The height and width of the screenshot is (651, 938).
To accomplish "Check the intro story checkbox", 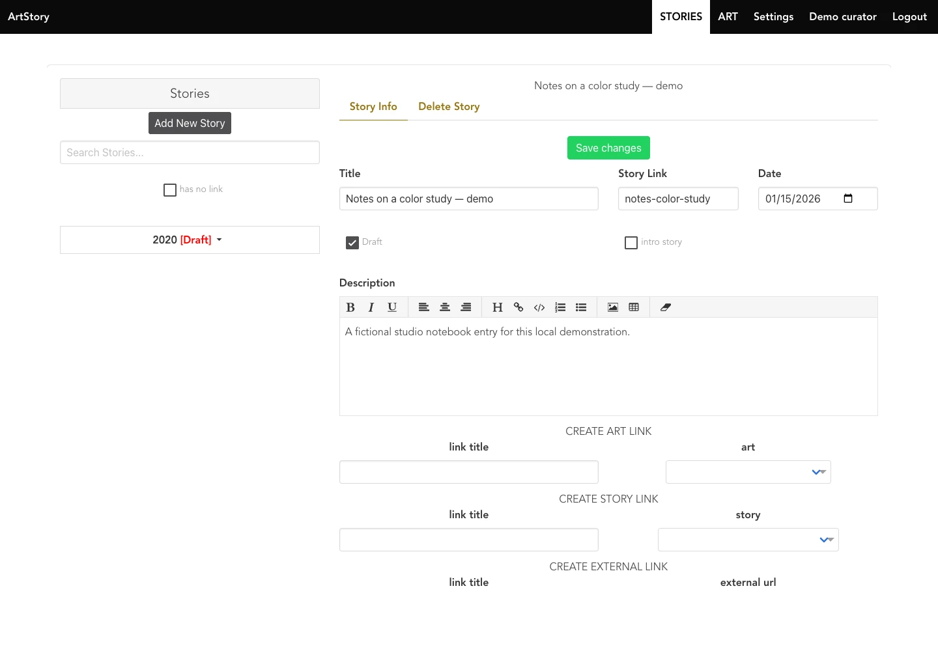I will pos(631,243).
